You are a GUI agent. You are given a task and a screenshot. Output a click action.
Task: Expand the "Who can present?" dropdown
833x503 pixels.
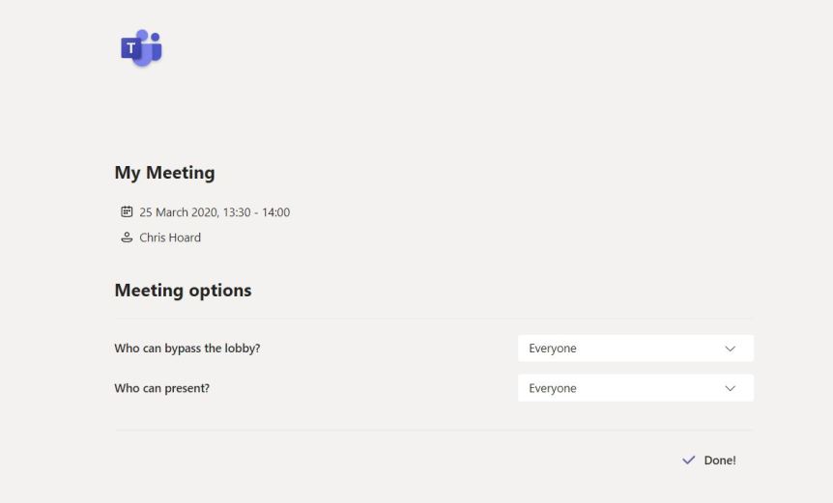click(x=635, y=388)
